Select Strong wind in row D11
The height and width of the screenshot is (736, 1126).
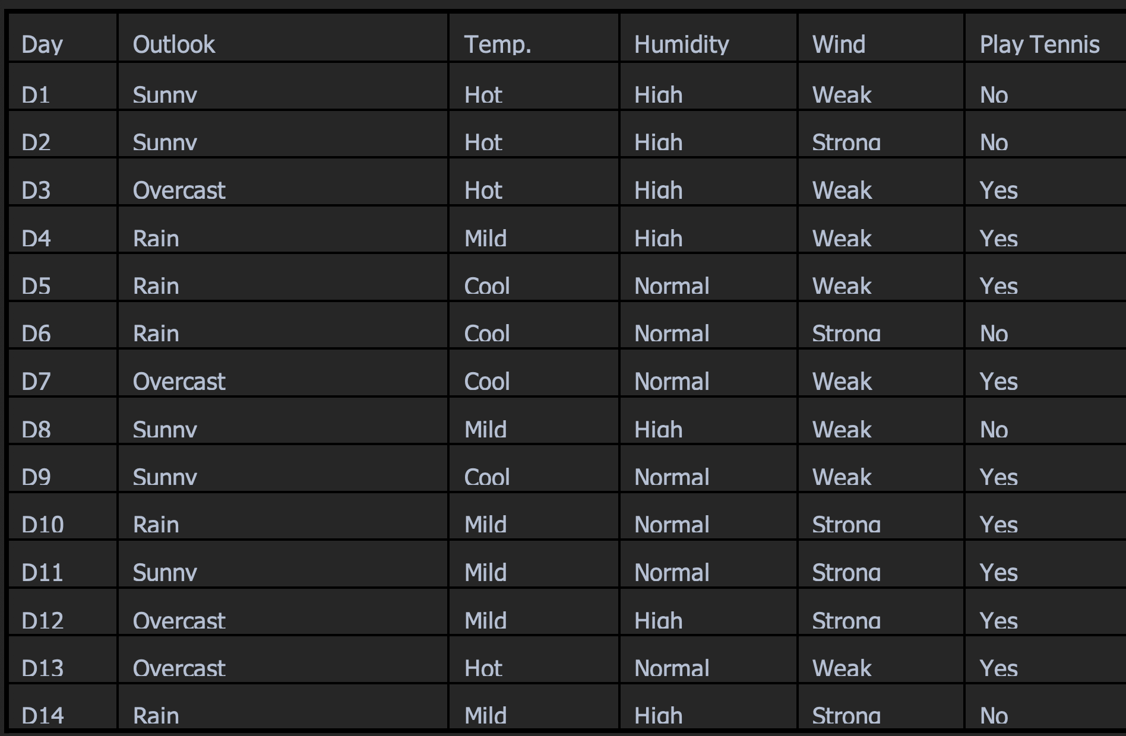846,573
